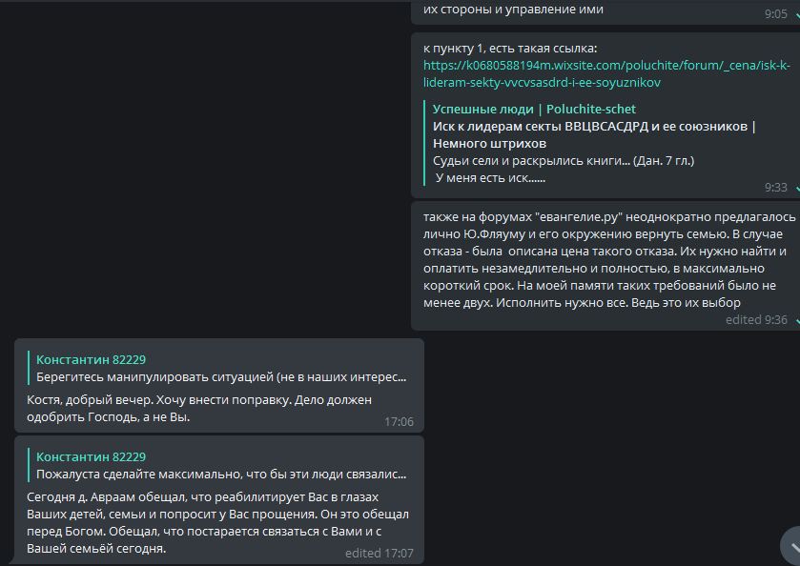Click the scroll-to-bottom arrow button
Viewport: 800px width, 566px height.
[x=791, y=545]
